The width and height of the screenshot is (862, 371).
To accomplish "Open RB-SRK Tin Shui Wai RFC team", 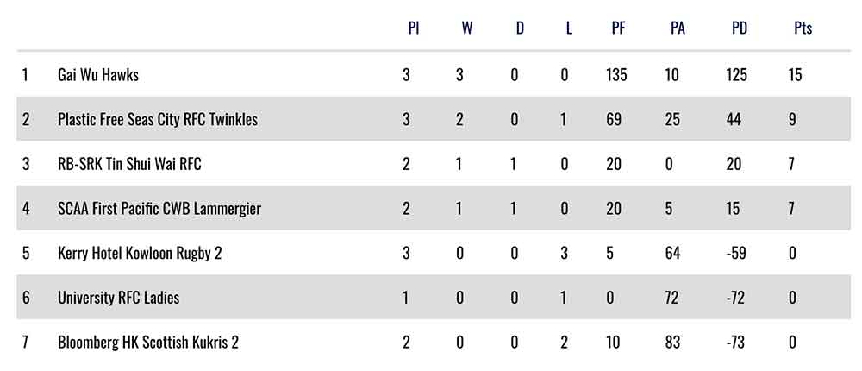I will click(129, 164).
